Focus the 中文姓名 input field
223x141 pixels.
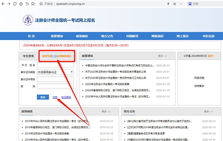55,65
